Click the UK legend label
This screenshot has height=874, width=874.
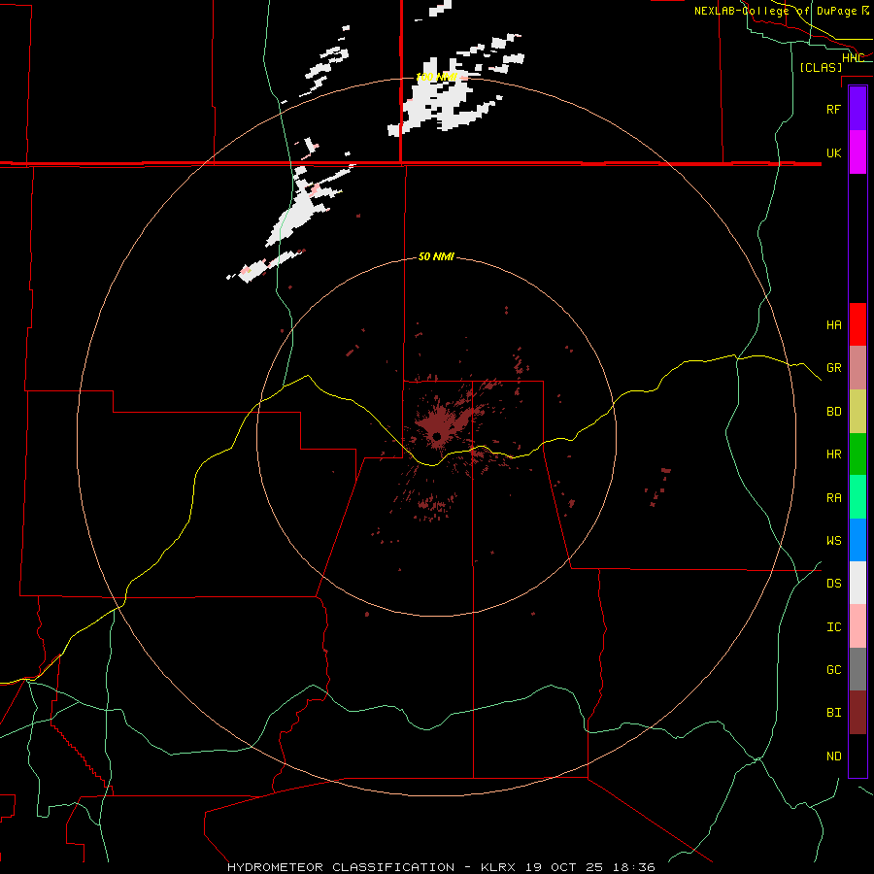833,152
